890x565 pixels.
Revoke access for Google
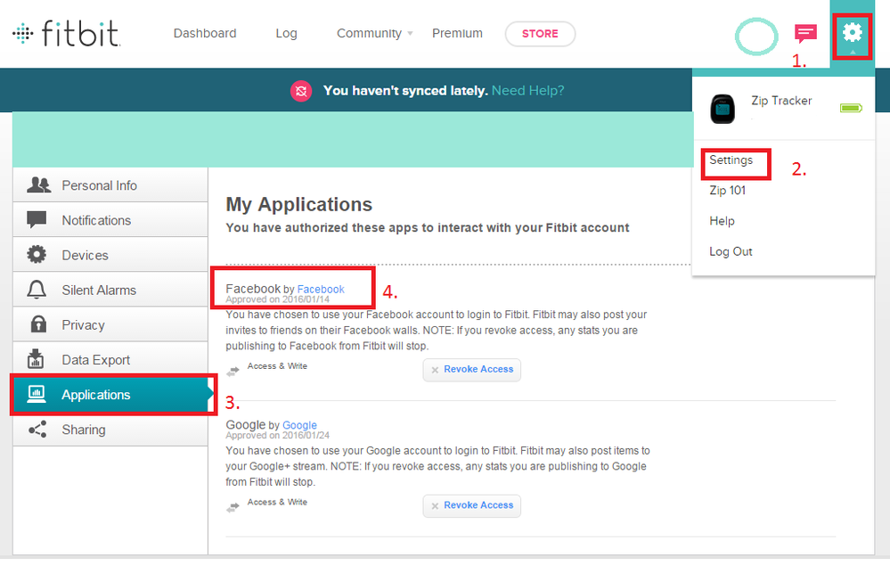click(x=471, y=506)
